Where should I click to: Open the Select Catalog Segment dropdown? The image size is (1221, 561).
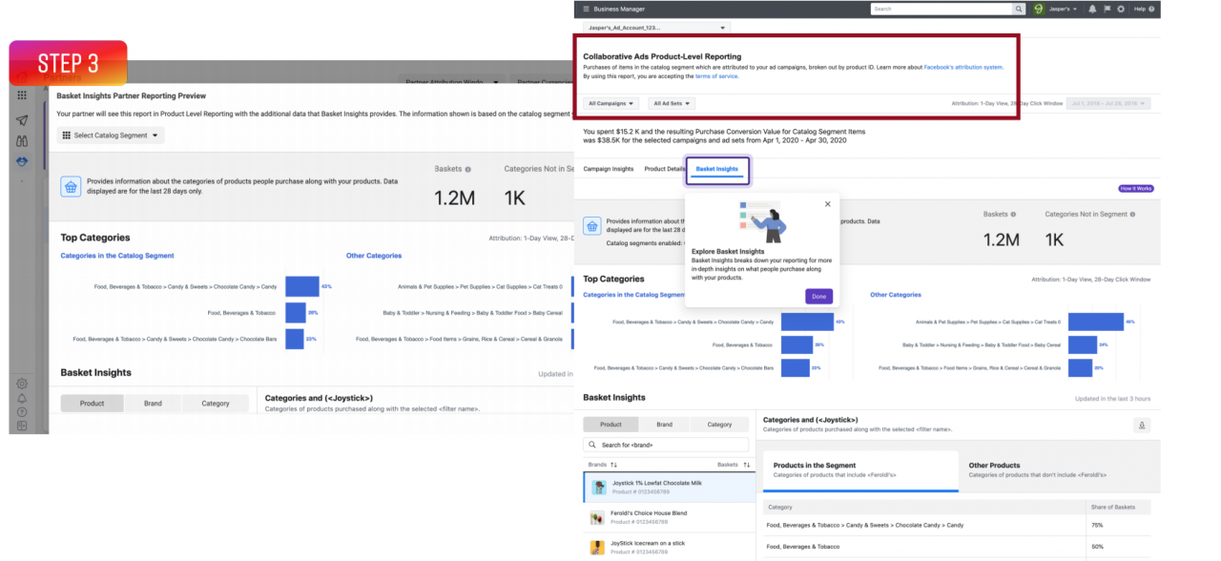point(111,135)
